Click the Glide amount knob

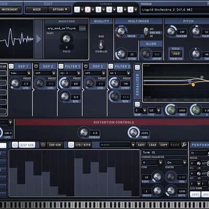[146, 53]
